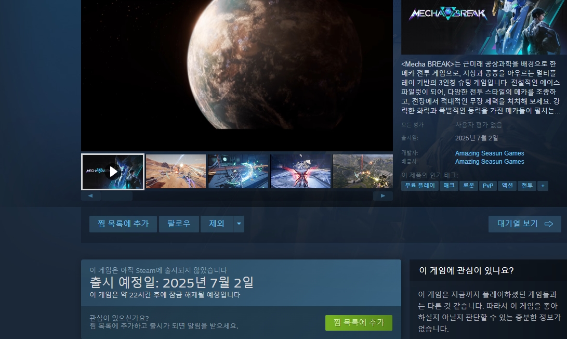This screenshot has width=567, height=339.
Task: Click the PvP tag
Action: 488,186
